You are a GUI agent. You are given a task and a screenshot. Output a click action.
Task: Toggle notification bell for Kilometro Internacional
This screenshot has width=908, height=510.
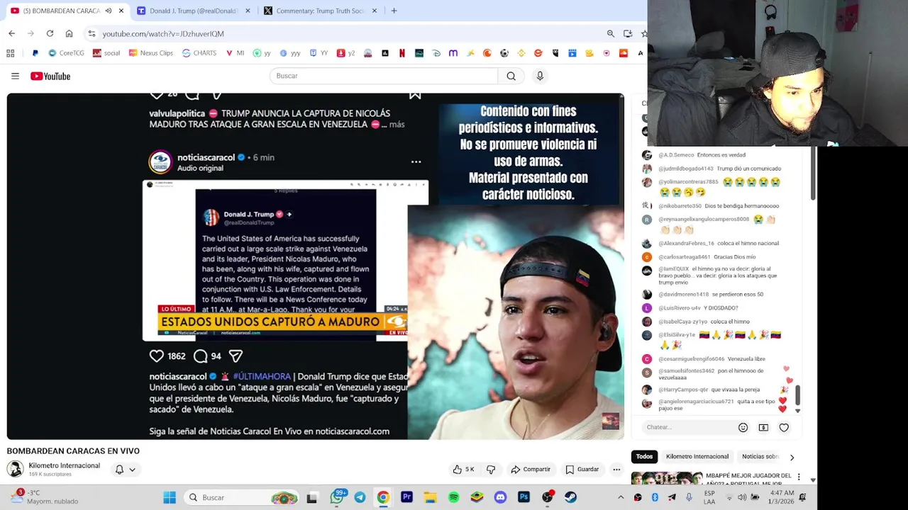[x=119, y=469]
